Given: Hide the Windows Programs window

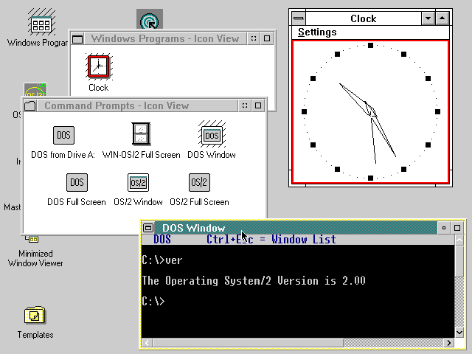Looking at the screenshot, I should 254,38.
